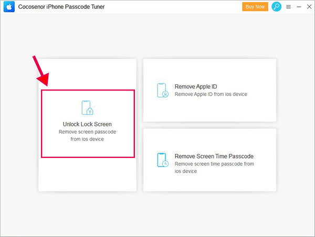Screen dimensions: 315x237
Task: Click 'Remove screen passcode from ios device' text
Action: (87, 136)
